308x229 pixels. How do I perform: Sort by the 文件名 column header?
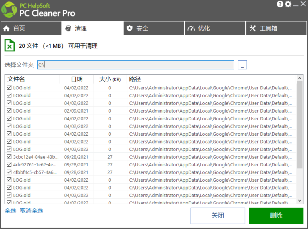pyautogui.click(x=33, y=79)
